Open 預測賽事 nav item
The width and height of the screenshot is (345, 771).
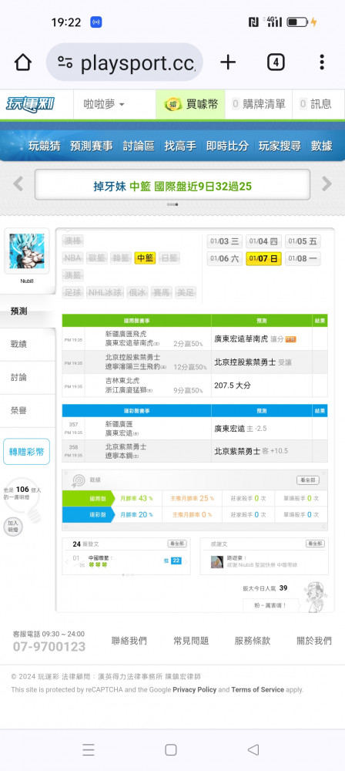click(92, 146)
